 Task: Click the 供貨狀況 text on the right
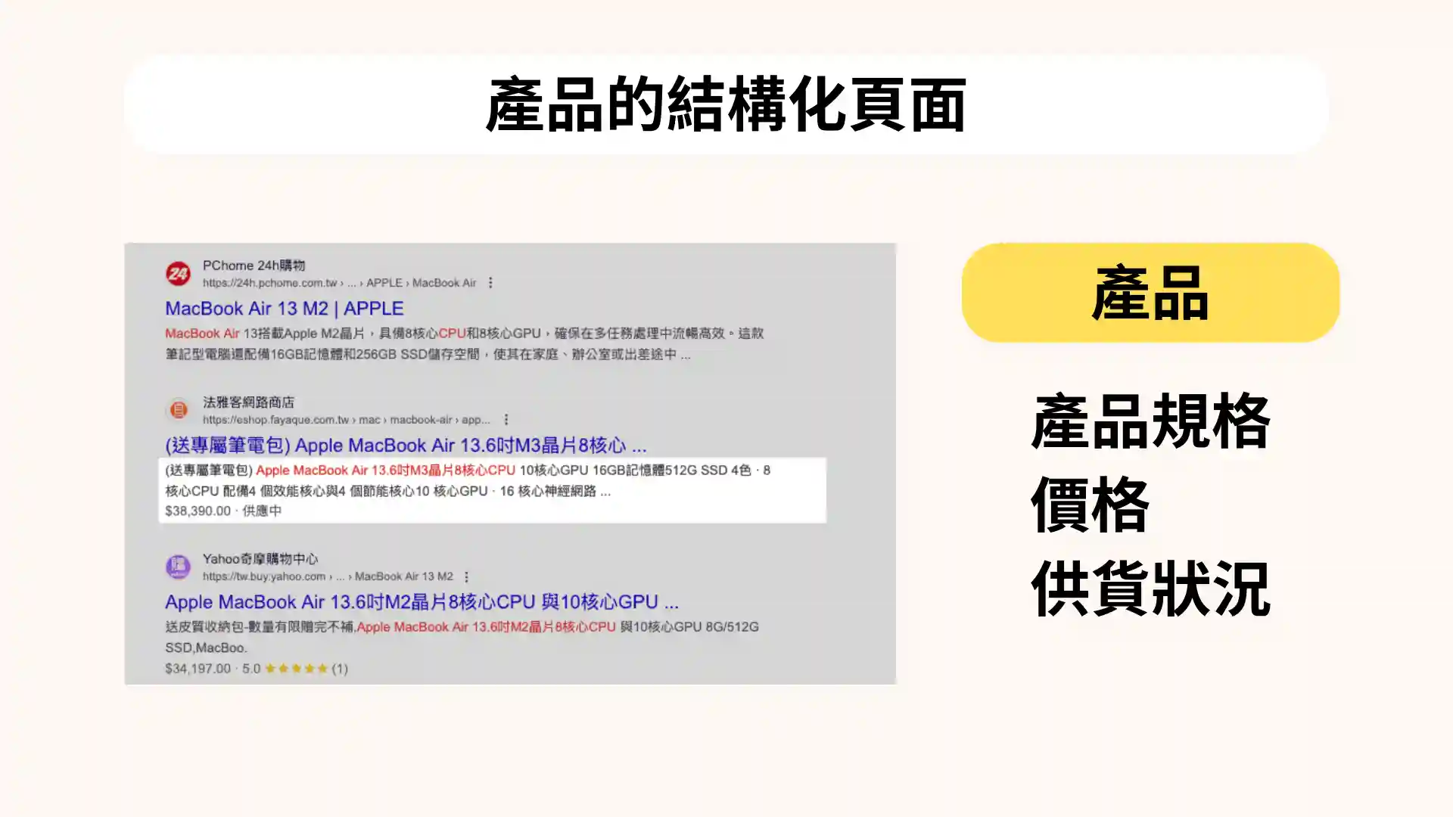1150,589
